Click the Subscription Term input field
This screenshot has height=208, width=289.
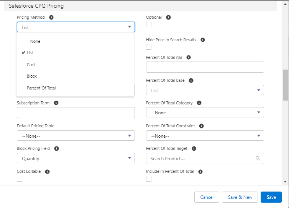[x=76, y=113]
